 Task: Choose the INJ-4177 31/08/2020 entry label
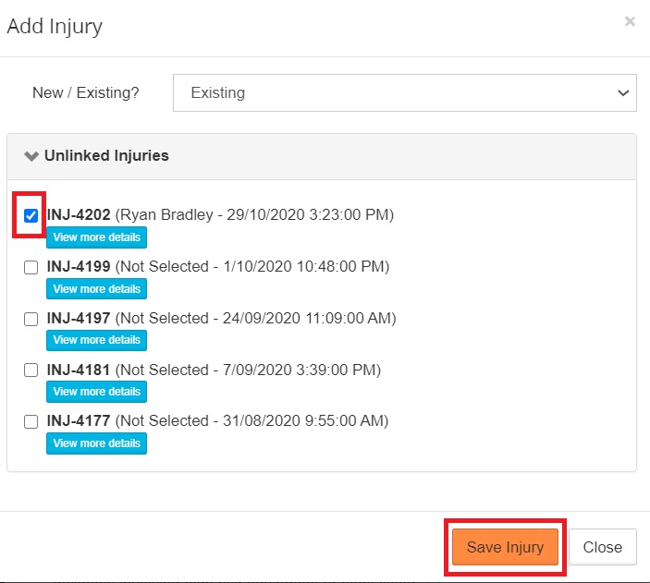click(x=217, y=421)
